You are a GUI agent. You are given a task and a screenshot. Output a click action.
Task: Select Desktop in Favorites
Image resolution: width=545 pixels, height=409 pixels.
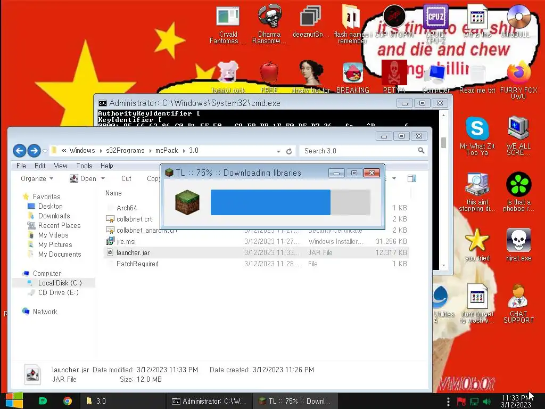[x=51, y=206]
